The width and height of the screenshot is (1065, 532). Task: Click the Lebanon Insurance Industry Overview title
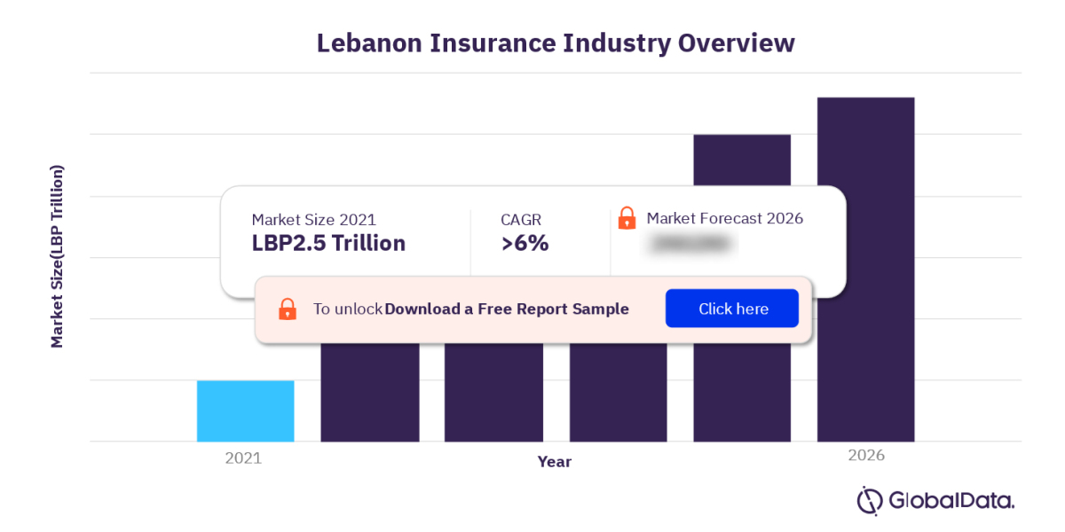click(555, 43)
